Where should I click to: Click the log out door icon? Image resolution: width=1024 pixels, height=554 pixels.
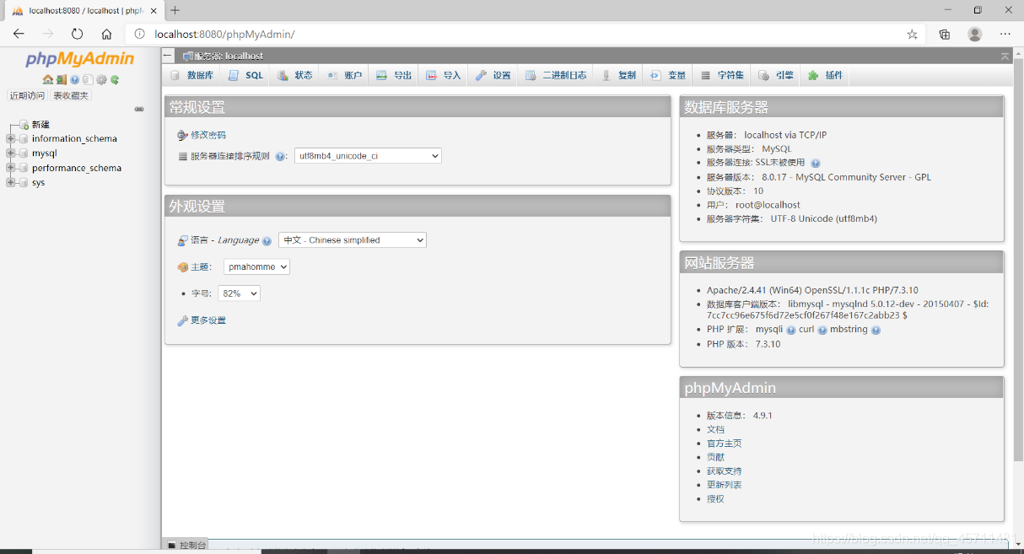62,79
